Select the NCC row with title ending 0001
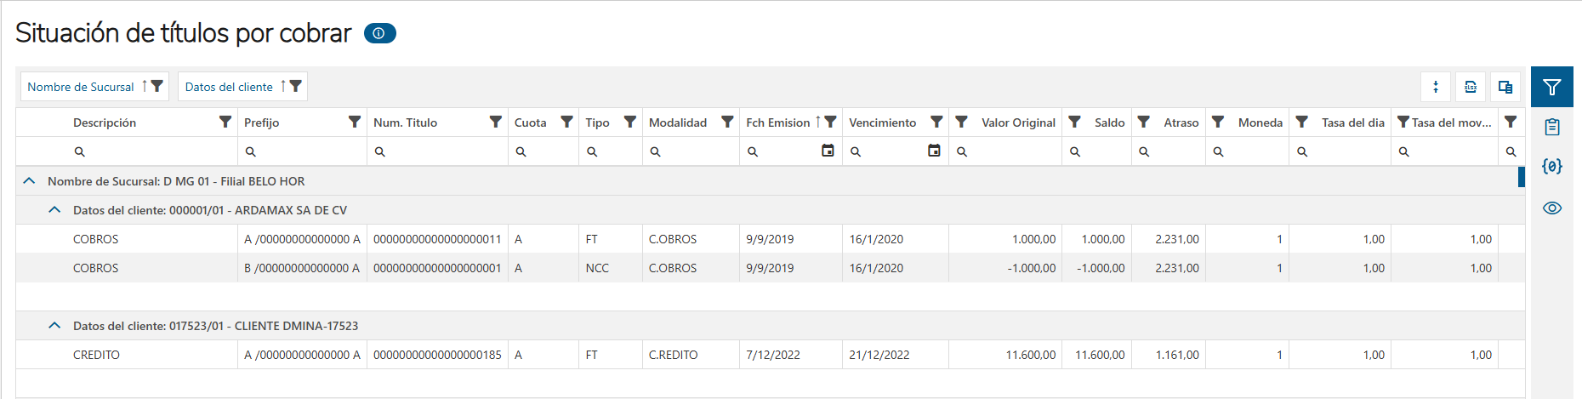 pyautogui.click(x=597, y=268)
